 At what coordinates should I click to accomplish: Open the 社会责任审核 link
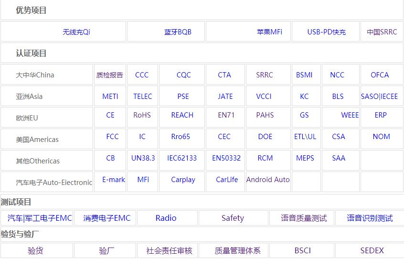click(170, 251)
